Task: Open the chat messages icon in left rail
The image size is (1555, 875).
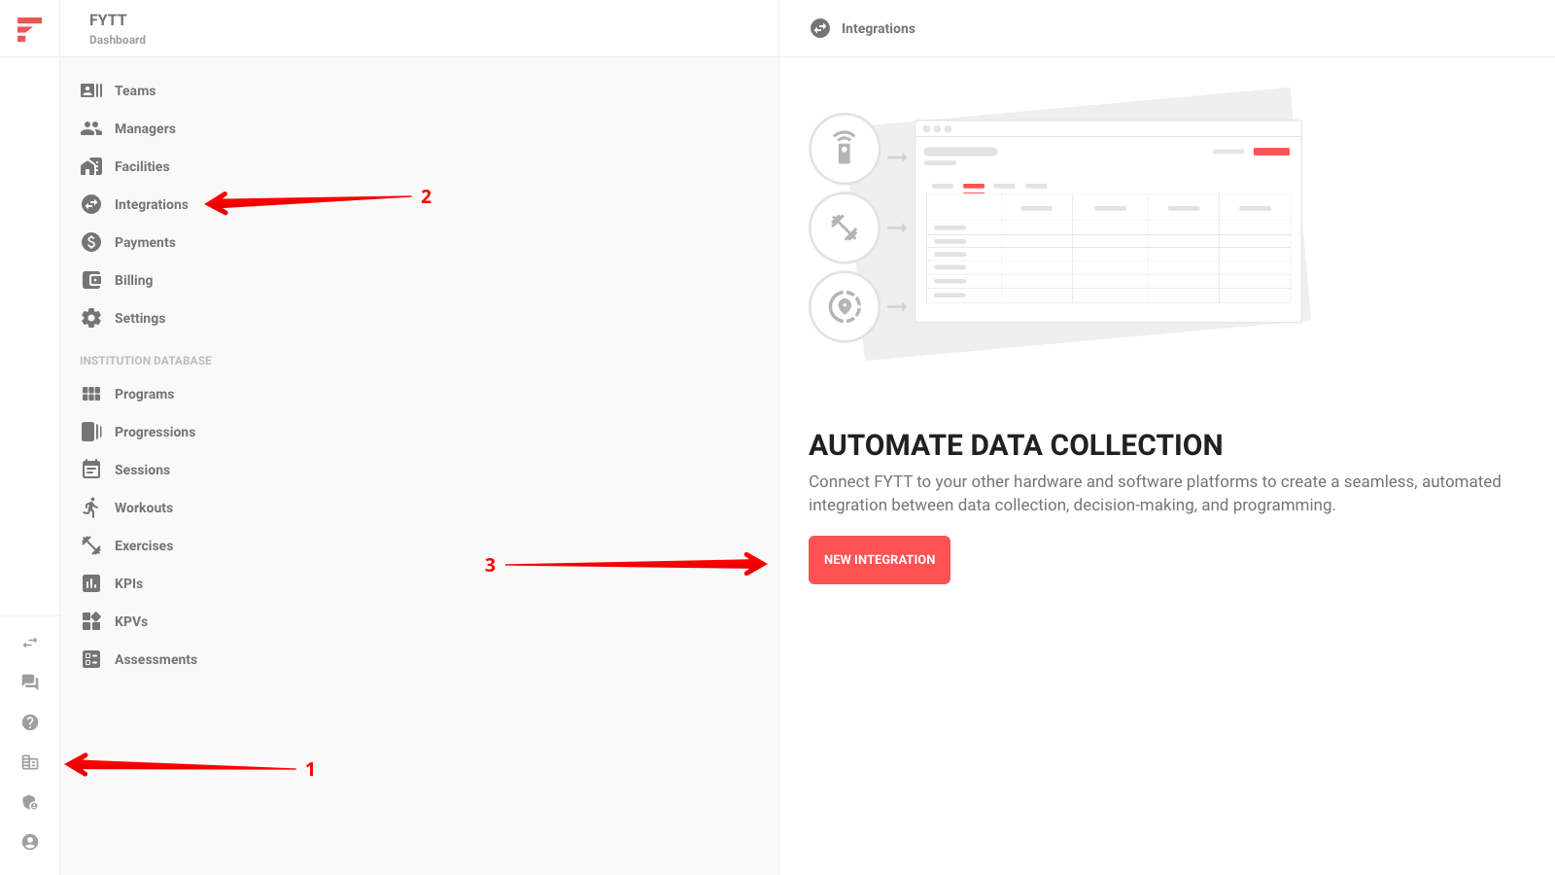Action: click(30, 682)
